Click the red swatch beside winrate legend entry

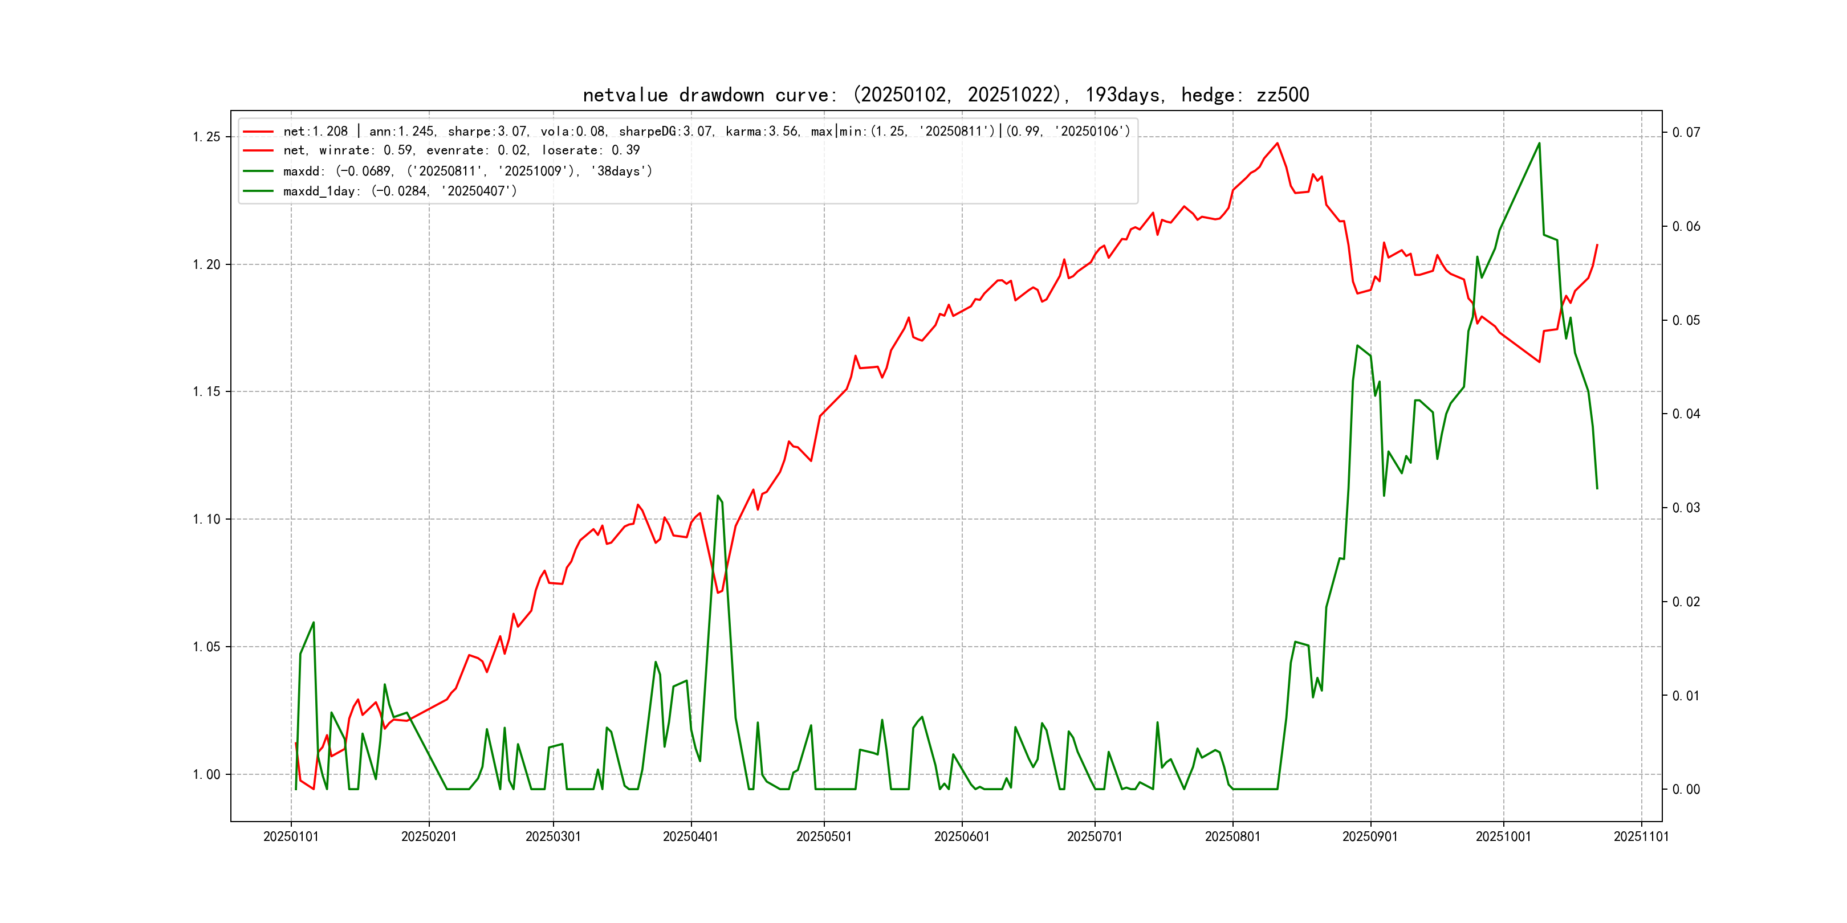click(258, 150)
